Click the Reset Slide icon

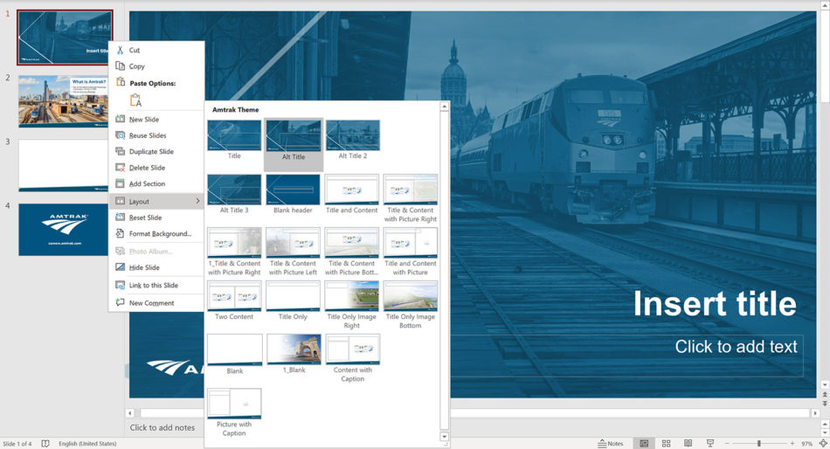[x=121, y=218]
